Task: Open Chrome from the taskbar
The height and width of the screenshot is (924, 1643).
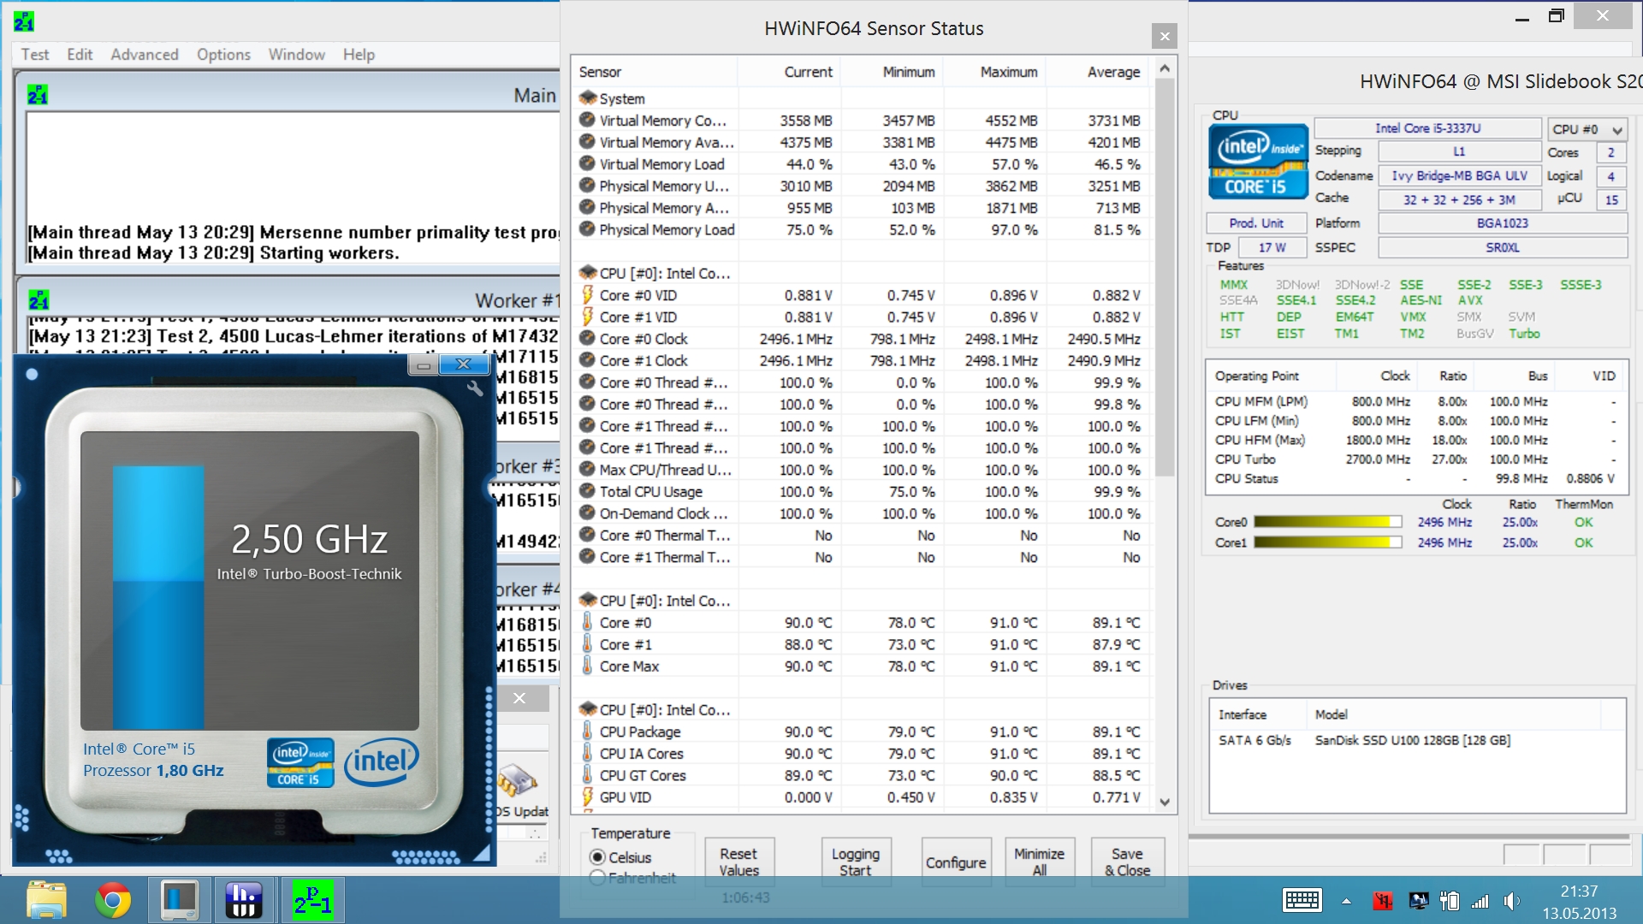Action: [113, 900]
